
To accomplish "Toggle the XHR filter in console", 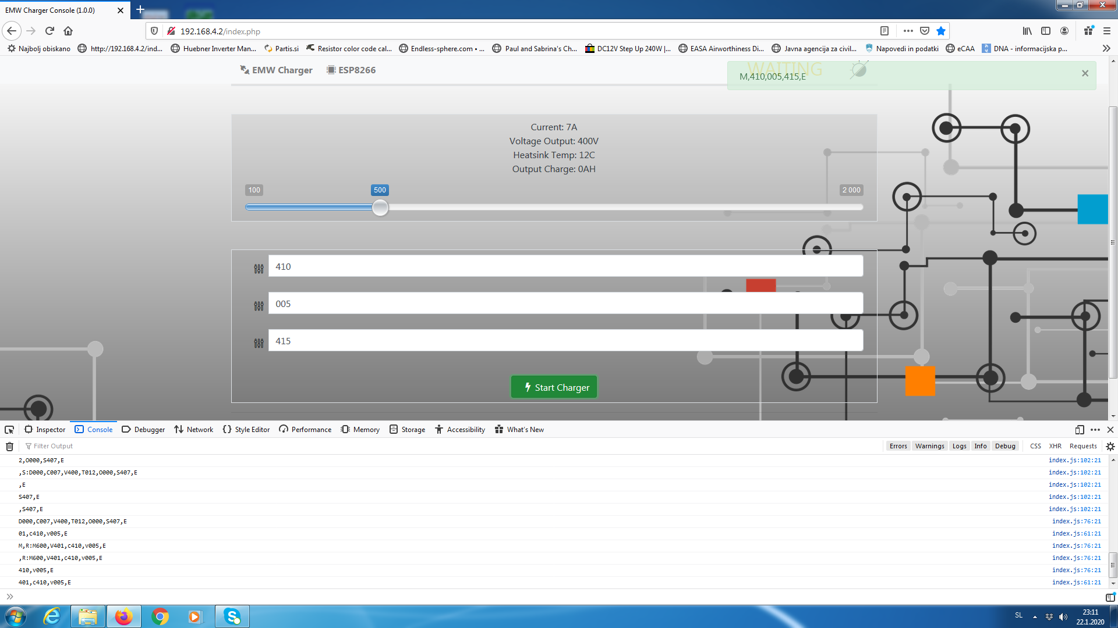I will coord(1055,446).
